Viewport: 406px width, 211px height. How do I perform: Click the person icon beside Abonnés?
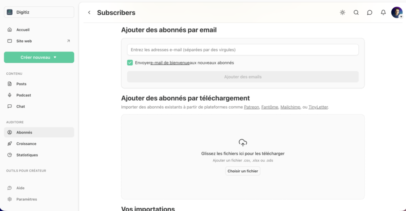click(10, 132)
